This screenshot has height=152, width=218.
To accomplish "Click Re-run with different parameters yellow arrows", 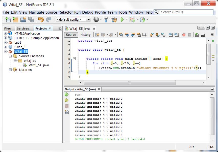I will click(67, 100).
